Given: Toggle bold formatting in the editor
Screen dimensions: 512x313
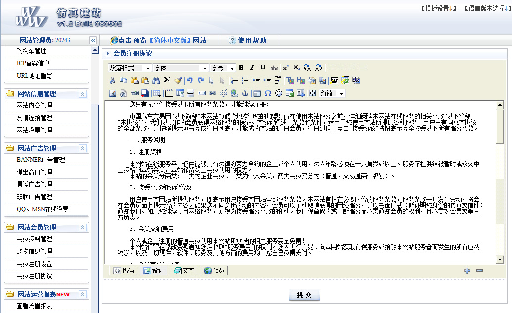Looking at the screenshot, I should click(241, 68).
